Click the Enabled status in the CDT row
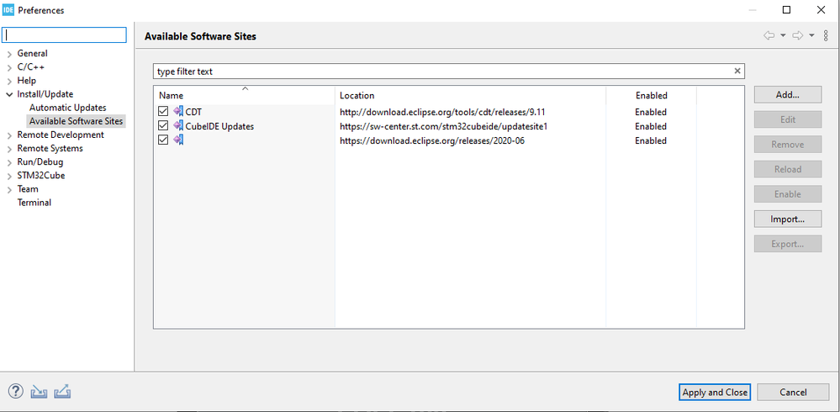The image size is (840, 412). coord(651,112)
